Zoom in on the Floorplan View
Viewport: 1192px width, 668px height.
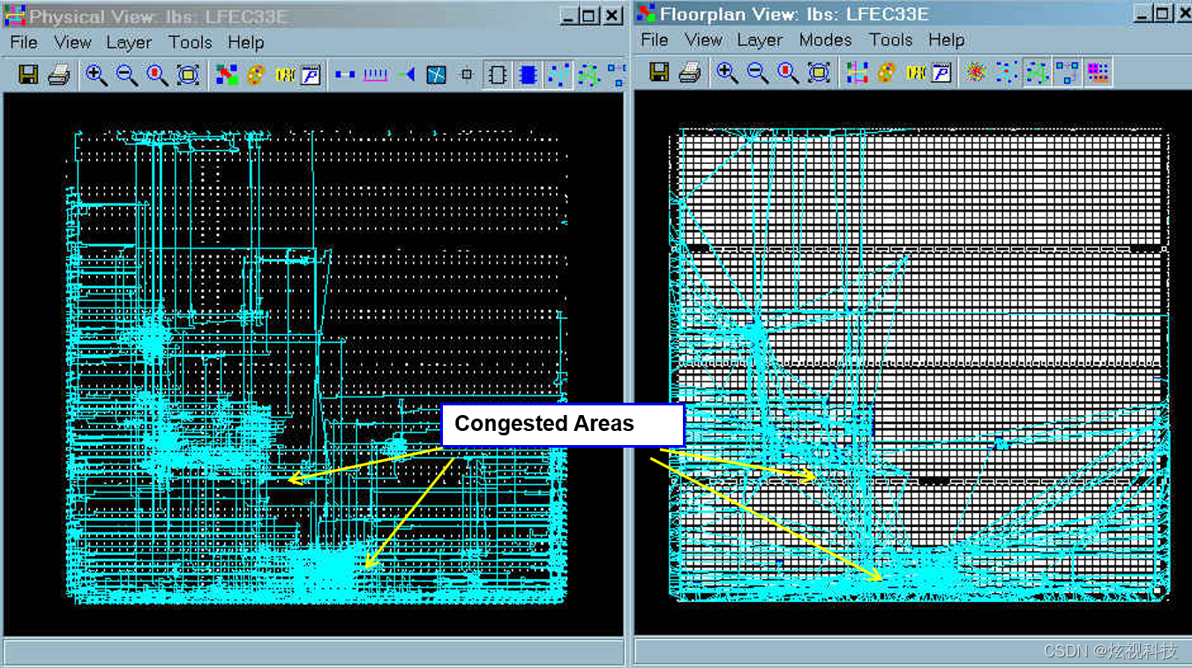click(x=727, y=72)
